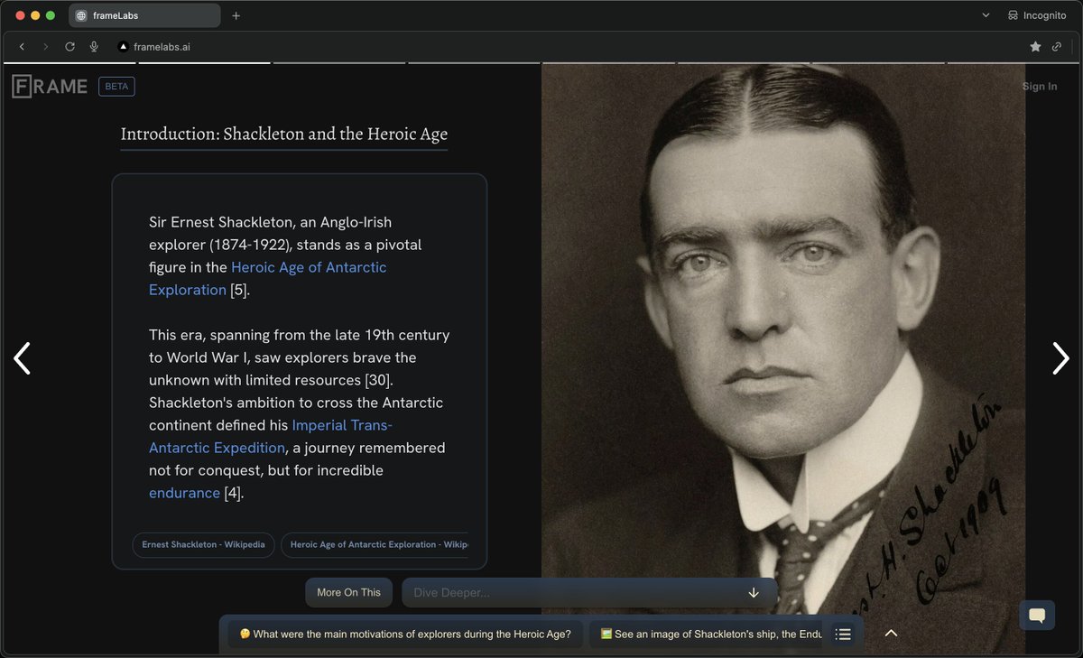1083x658 pixels.
Task: Click the FRAME logo
Action: pyautogui.click(x=50, y=86)
